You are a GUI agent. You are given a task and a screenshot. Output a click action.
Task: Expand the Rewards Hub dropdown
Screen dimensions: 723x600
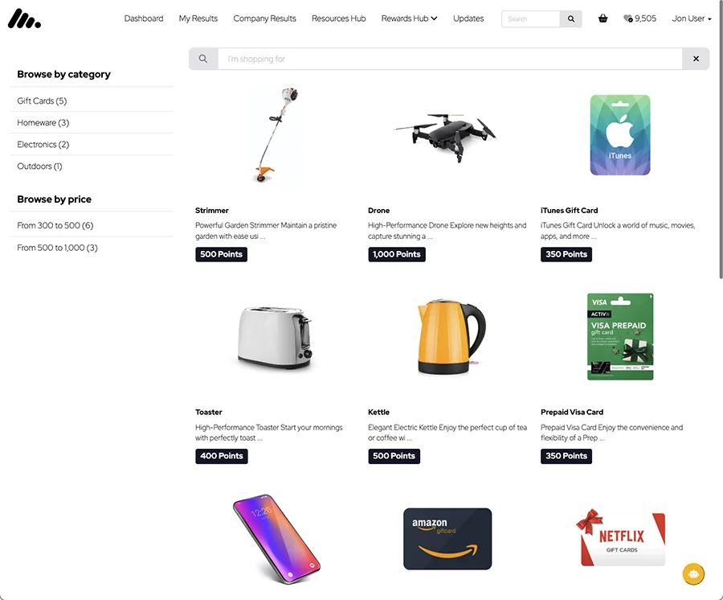tap(409, 18)
